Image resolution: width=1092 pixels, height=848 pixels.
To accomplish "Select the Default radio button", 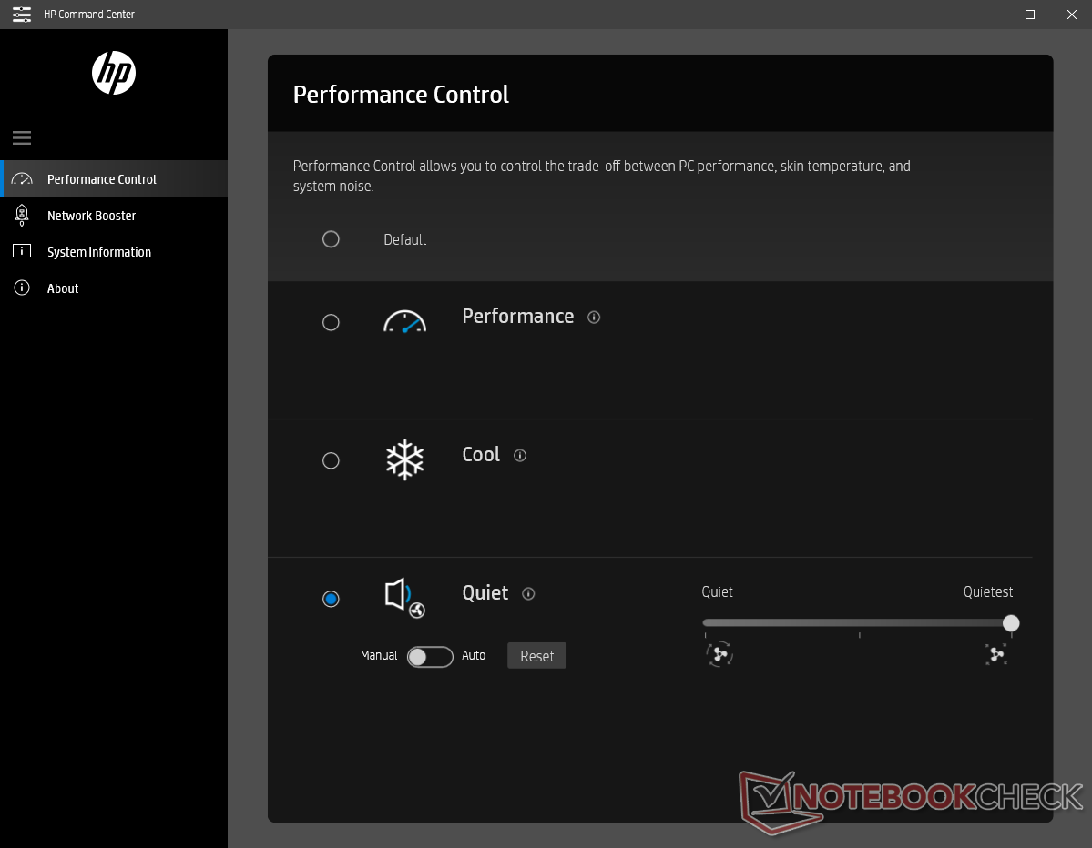I will pyautogui.click(x=331, y=239).
